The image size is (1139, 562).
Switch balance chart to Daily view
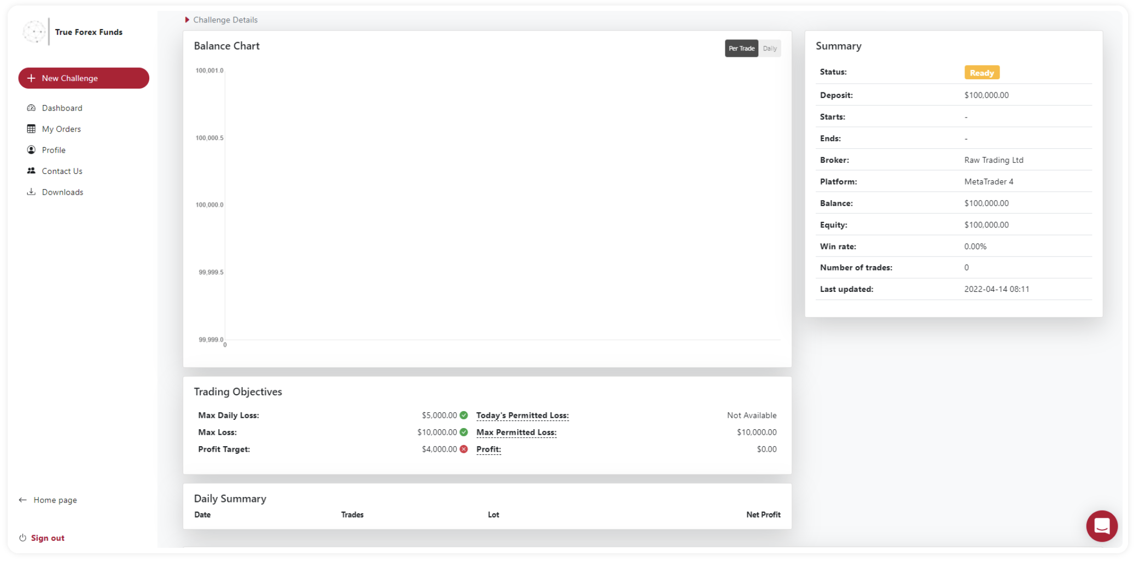pyautogui.click(x=770, y=48)
